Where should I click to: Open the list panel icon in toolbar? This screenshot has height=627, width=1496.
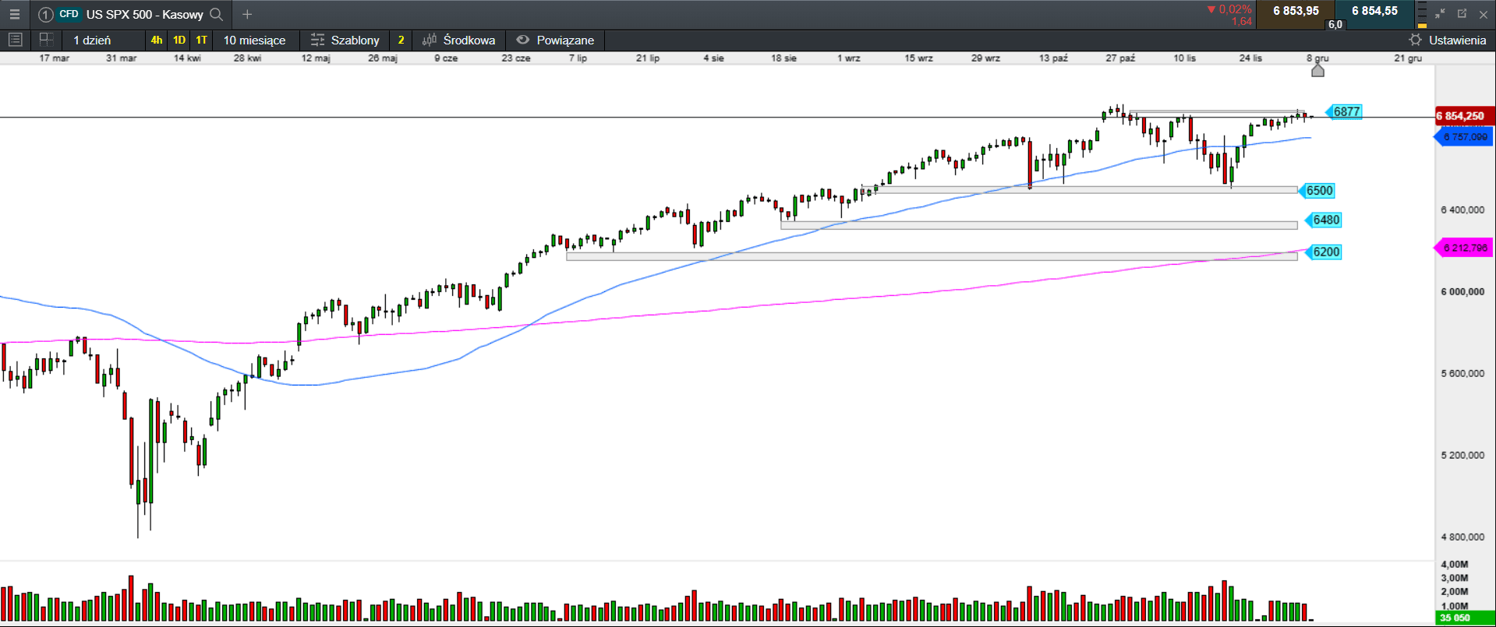15,40
